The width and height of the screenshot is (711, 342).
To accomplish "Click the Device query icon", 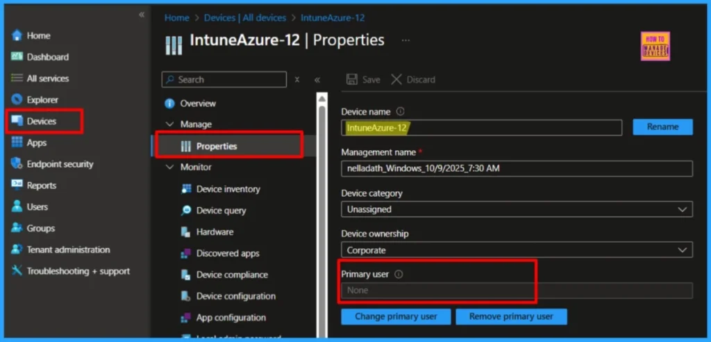I will (x=186, y=211).
